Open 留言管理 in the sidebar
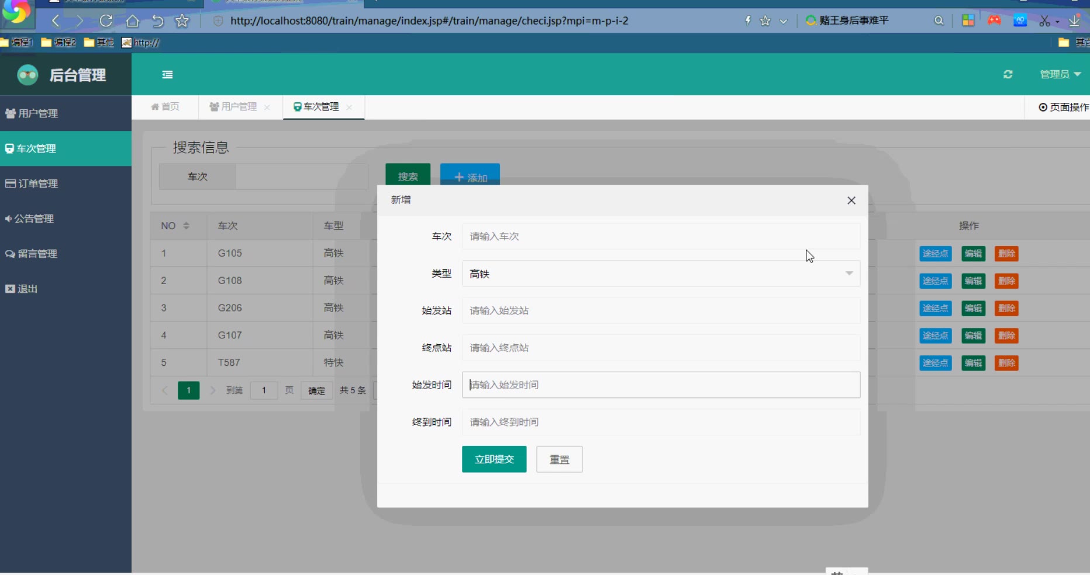The height and width of the screenshot is (575, 1090). coord(65,254)
